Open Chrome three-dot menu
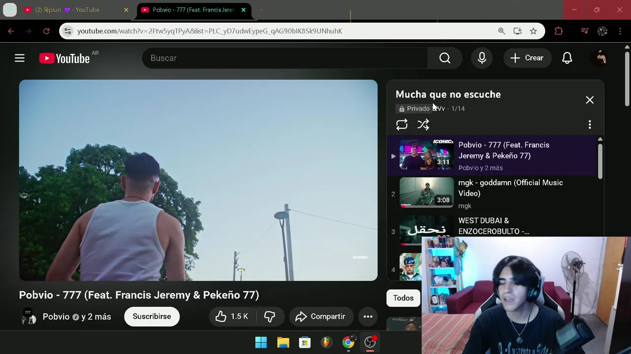Viewport: 631px width, 354px height. pyautogui.click(x=620, y=31)
